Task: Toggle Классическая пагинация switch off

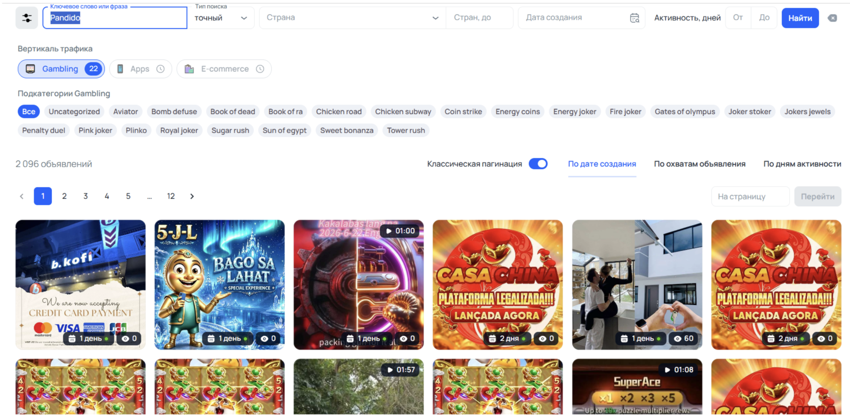Action: [x=538, y=164]
